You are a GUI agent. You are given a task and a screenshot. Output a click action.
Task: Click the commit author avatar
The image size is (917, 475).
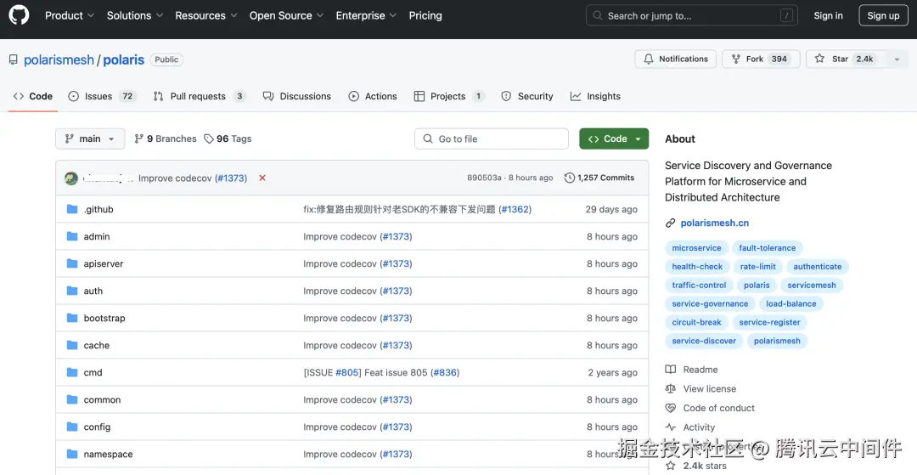point(71,178)
